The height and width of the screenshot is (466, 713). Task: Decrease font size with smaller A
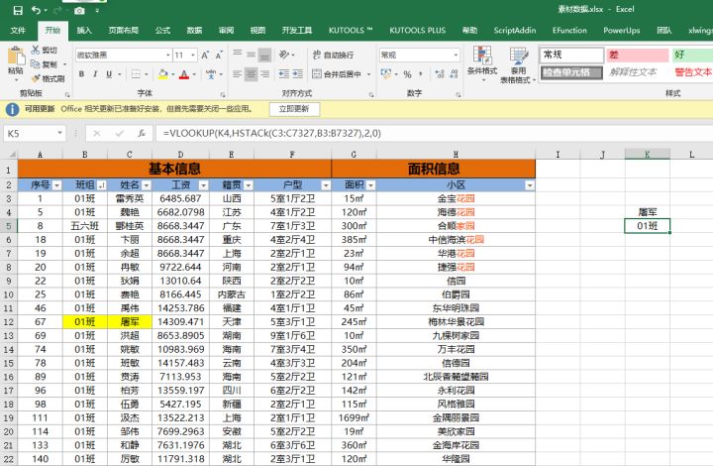click(x=219, y=56)
